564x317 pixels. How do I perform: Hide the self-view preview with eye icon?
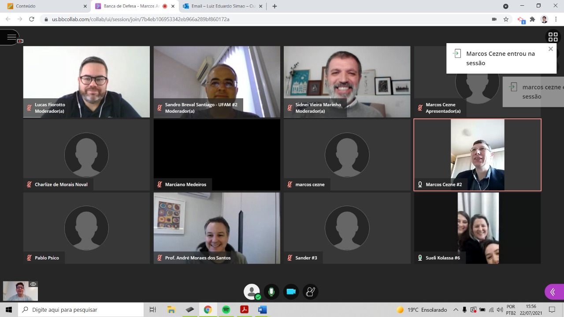pos(33,284)
